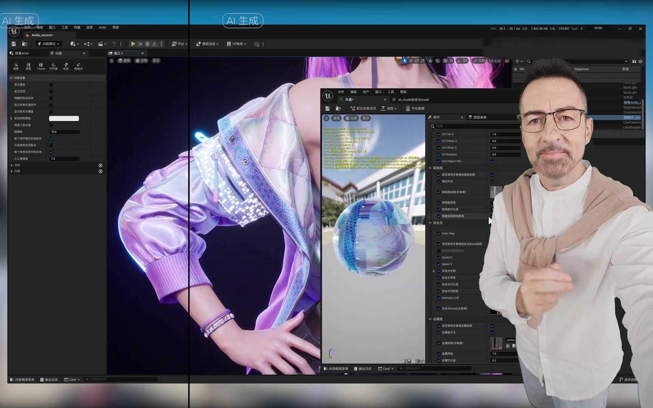This screenshot has height=408, width=653.
Task: Click 显示 show button in main viewport
Action: point(156,60)
